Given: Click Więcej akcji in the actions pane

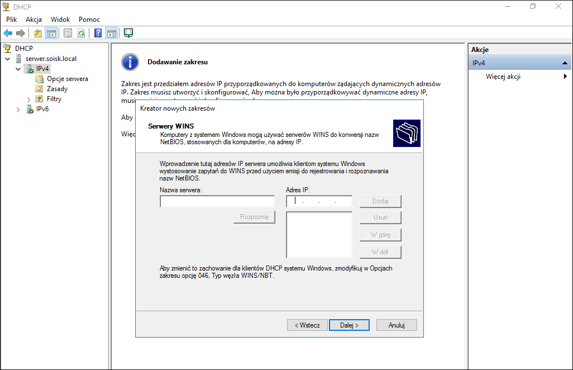Looking at the screenshot, I should [x=503, y=77].
